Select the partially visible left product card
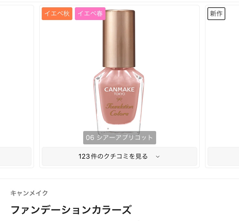This screenshot has width=239, height=221. click(x=17, y=86)
